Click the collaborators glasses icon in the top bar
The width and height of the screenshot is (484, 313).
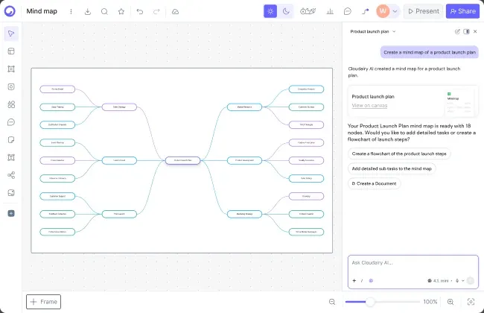click(x=308, y=11)
